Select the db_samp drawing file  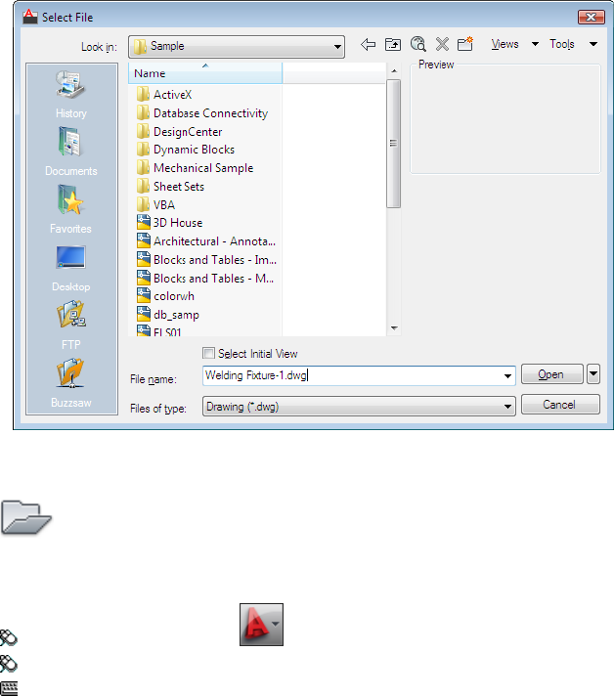(168, 315)
